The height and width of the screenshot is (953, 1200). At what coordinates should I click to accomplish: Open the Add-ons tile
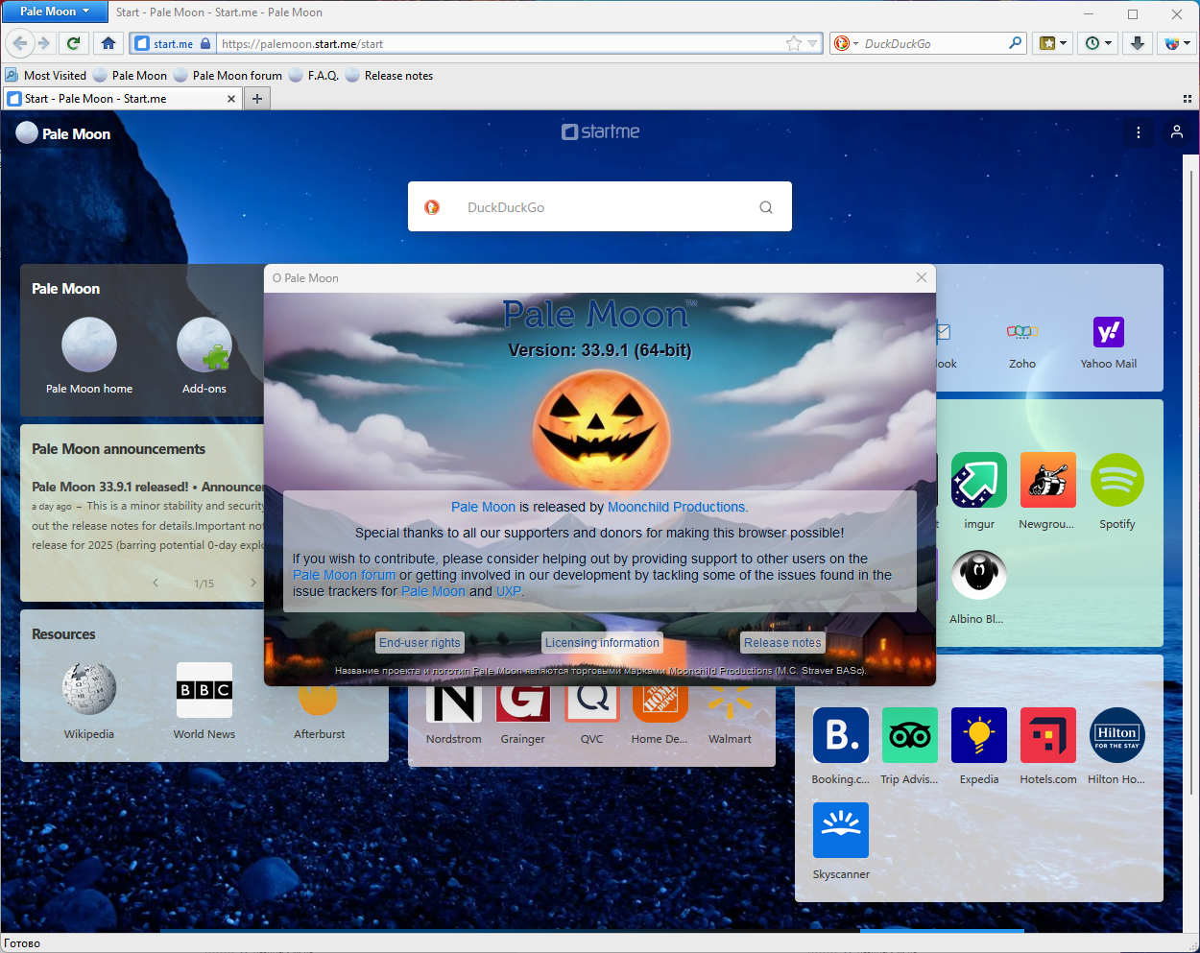[204, 356]
